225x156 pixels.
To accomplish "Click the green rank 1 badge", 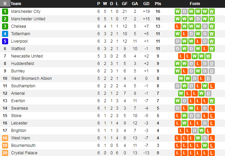I will click(x=5, y=11).
